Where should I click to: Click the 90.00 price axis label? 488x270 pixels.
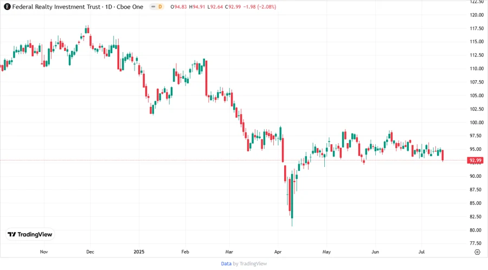[x=477, y=176]
